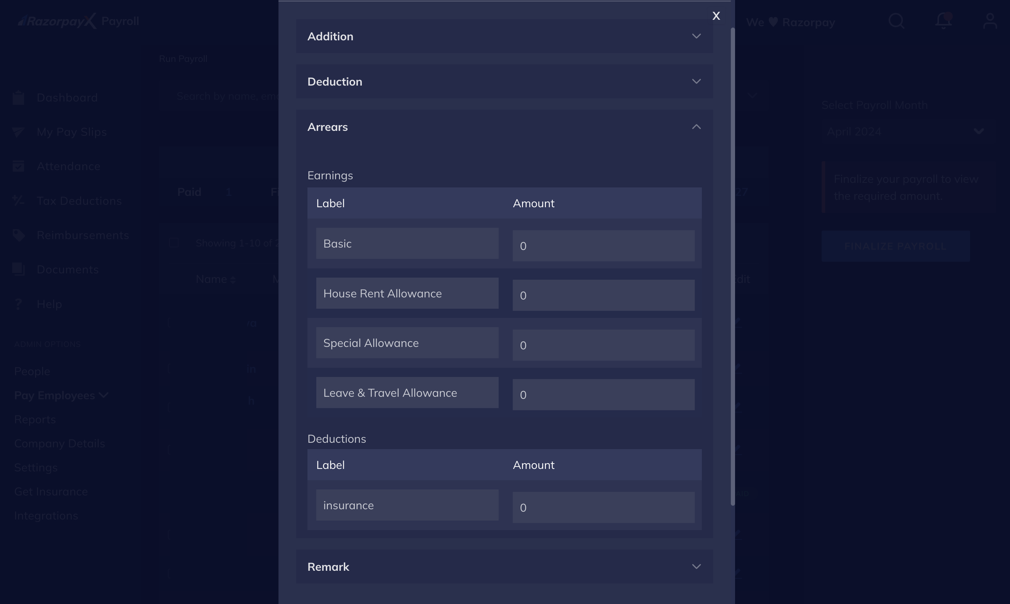Open People under admin options
The height and width of the screenshot is (604, 1010).
pyautogui.click(x=32, y=371)
